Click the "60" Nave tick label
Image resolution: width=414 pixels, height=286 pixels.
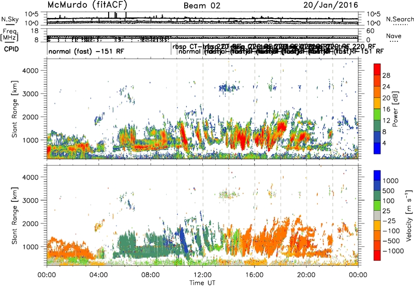[371, 31]
